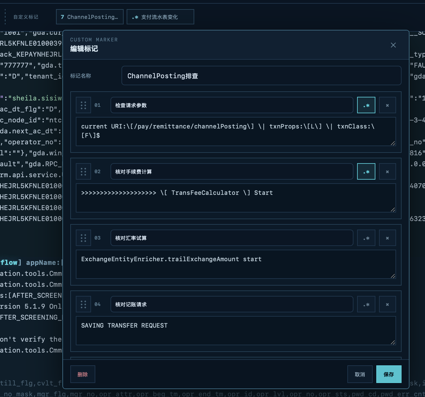
Task: Grab drag handle of rule 01
Action: click(x=83, y=105)
